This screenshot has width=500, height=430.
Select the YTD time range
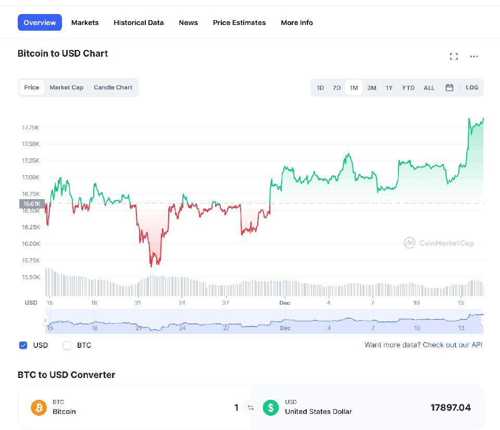point(408,88)
